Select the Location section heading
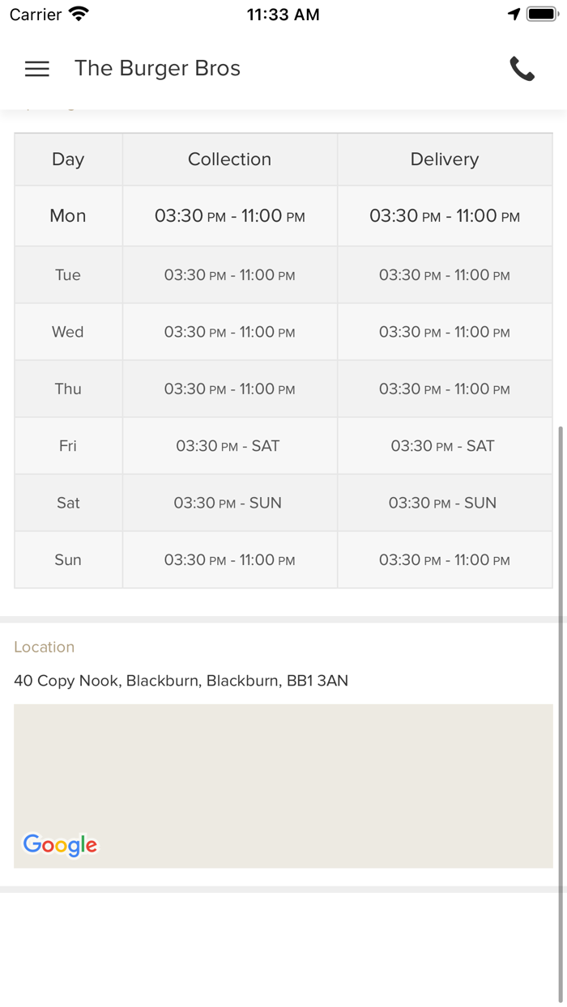This screenshot has width=567, height=1007. pyautogui.click(x=45, y=647)
